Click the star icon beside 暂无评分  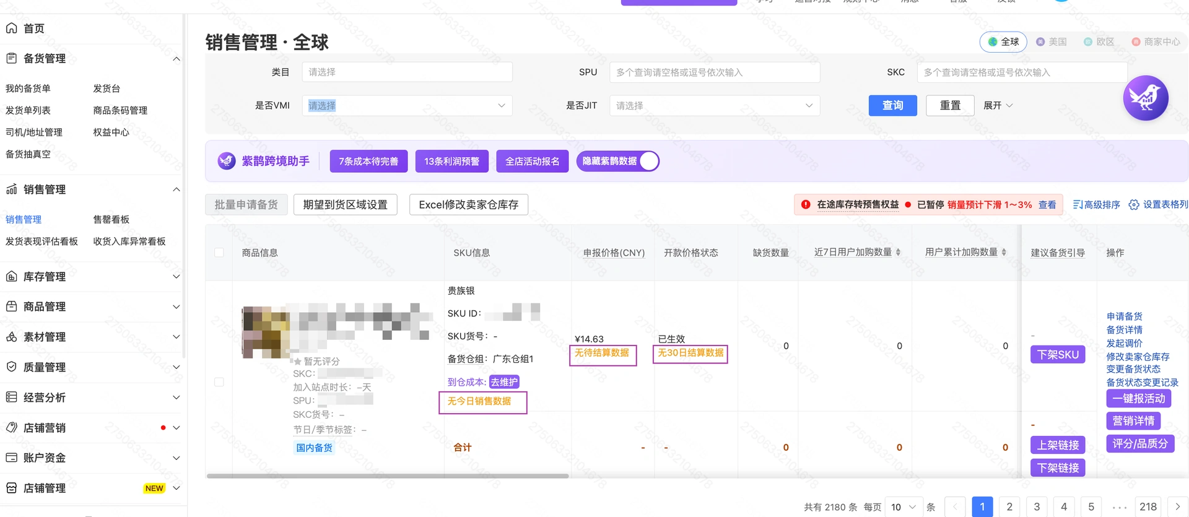[298, 361]
